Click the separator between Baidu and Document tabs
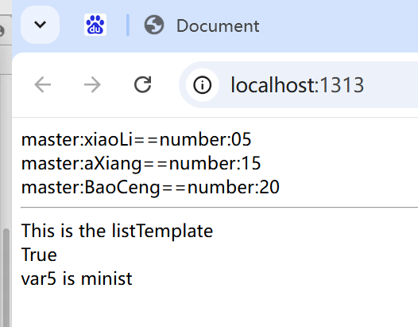The height and width of the screenshot is (327, 418). (128, 25)
